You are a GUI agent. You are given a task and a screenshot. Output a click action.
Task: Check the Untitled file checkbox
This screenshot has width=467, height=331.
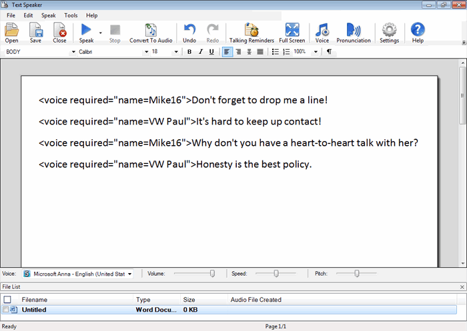(x=7, y=310)
